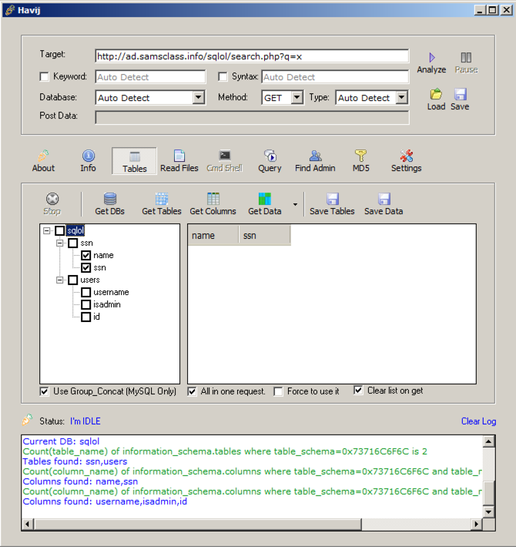Click 'Current DB: sqlol' log line

coord(61,441)
